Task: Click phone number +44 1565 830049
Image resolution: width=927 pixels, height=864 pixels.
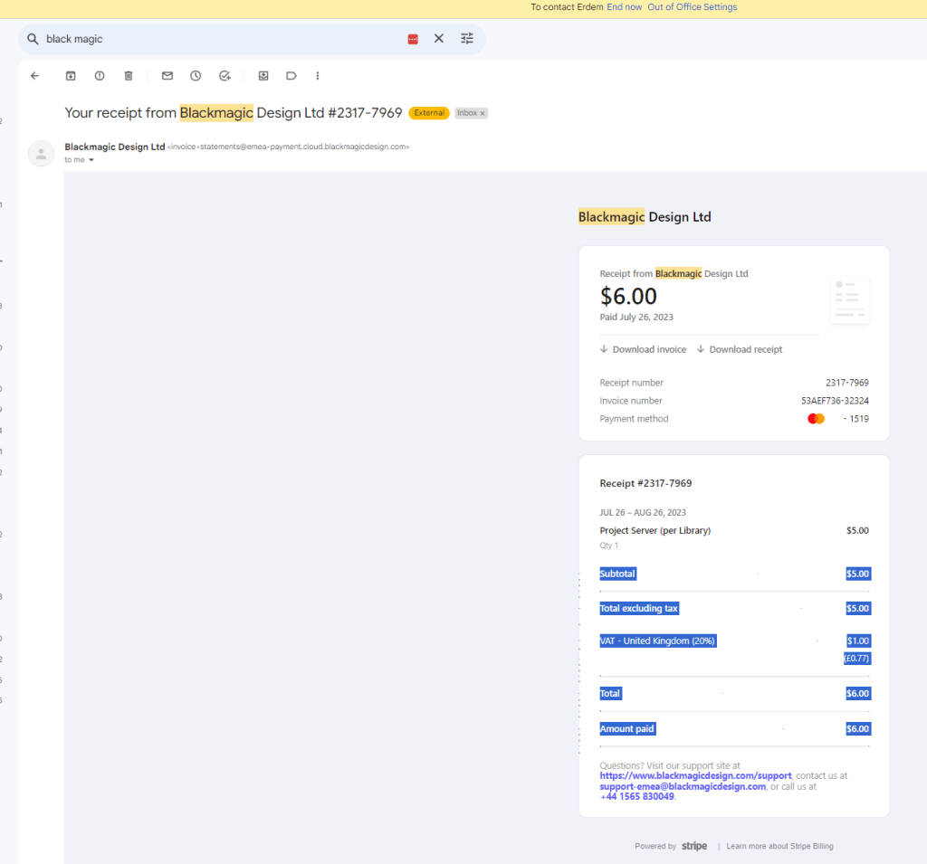Action: pyautogui.click(x=636, y=796)
